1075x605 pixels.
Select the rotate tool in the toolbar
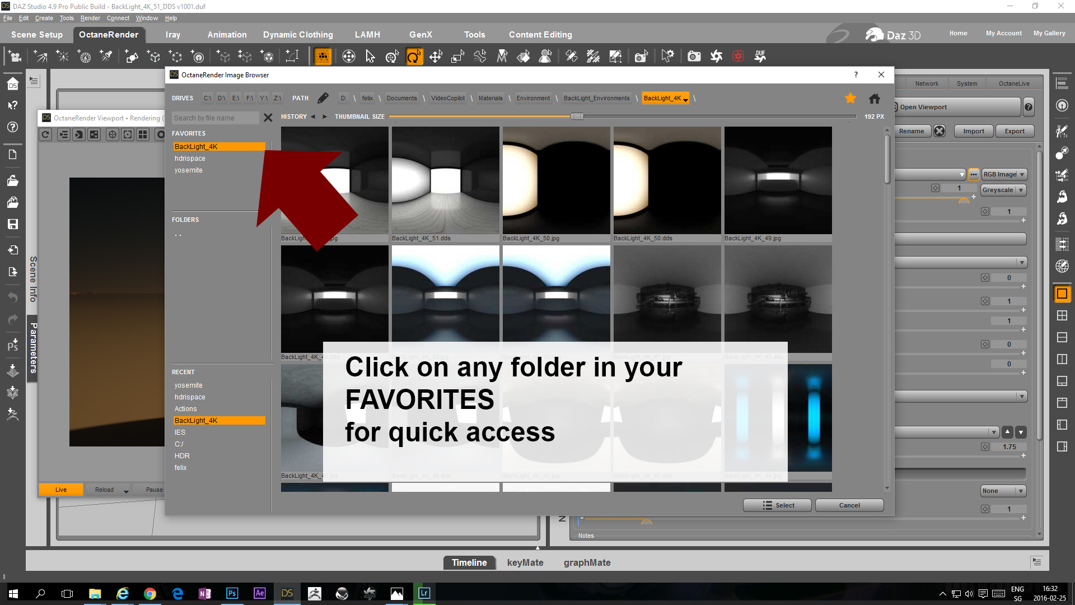(414, 56)
